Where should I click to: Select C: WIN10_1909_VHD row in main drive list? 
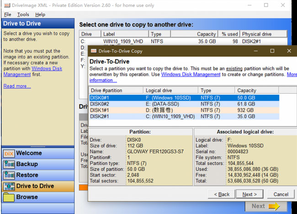click(x=183, y=41)
